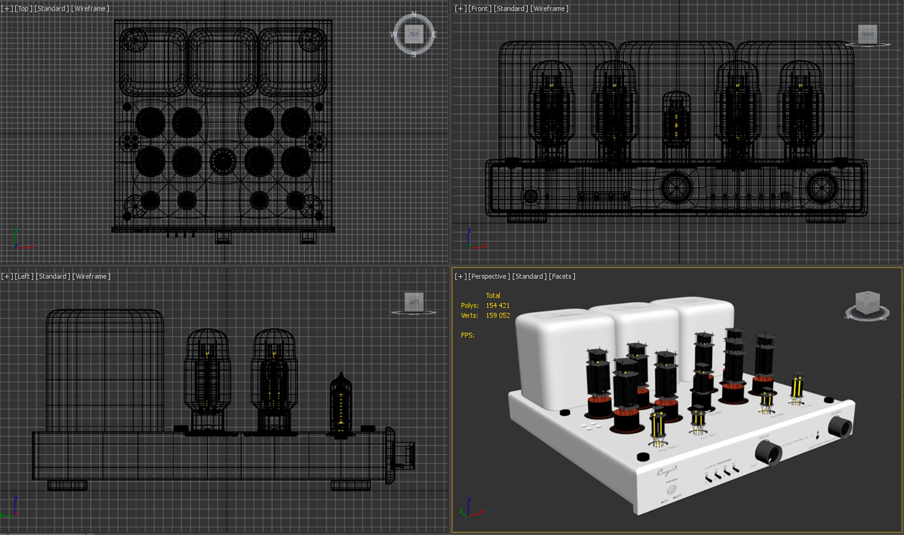
Task: Open the [+] menu of Perspective viewport
Action: [461, 276]
